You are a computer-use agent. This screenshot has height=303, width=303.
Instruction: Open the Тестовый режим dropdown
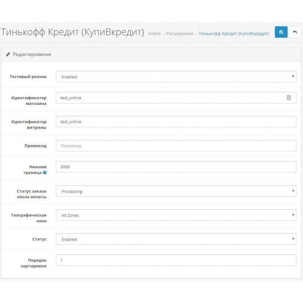[176, 76]
